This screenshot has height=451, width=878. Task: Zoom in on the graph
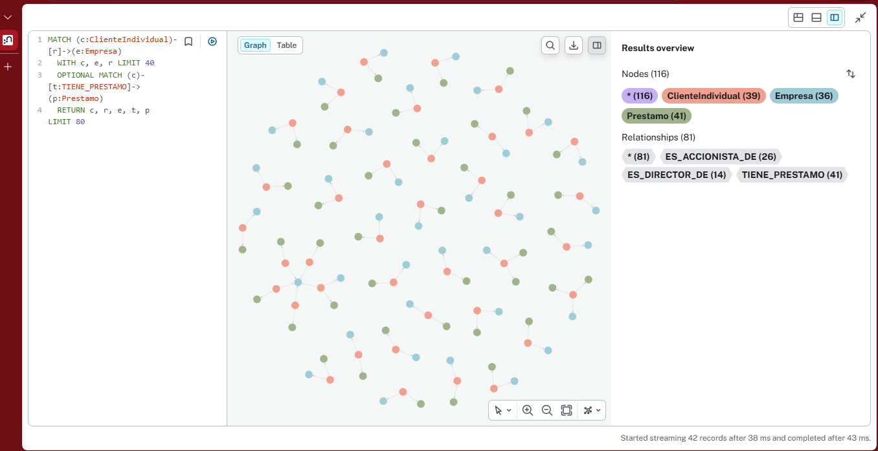(528, 410)
